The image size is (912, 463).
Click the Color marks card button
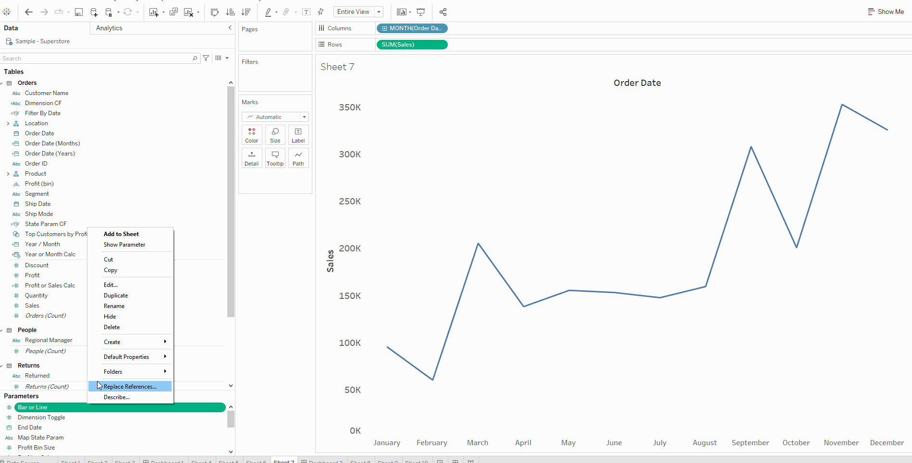tap(252, 135)
